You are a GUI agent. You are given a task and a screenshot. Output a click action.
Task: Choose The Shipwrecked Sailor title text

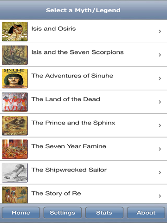coord(69,170)
